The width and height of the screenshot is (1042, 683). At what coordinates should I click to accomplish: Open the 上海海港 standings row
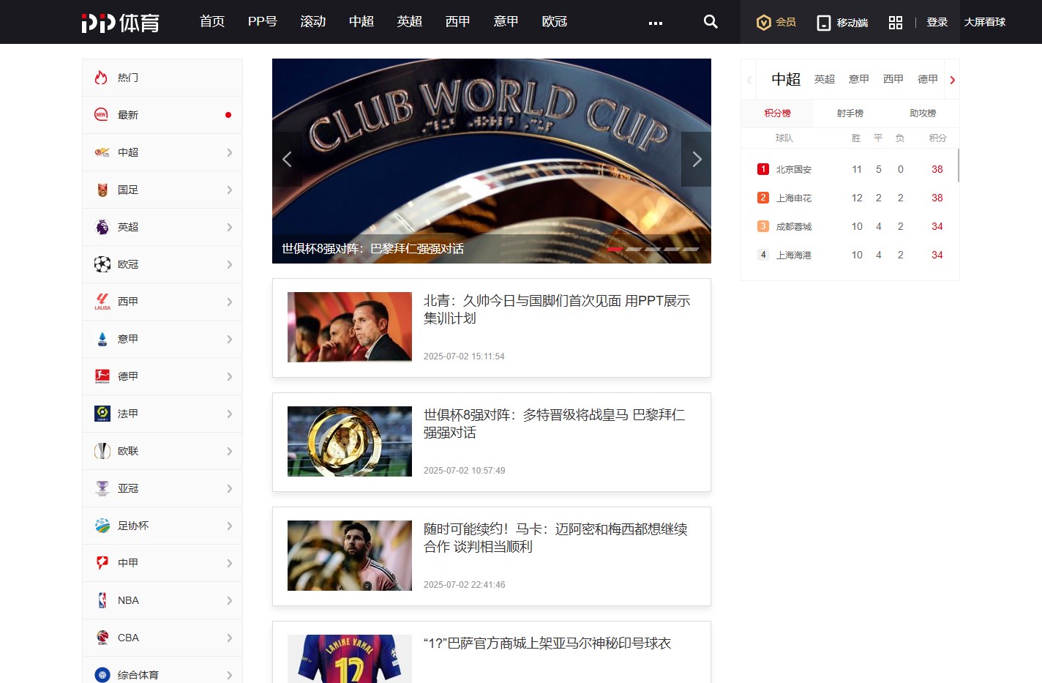tap(850, 255)
